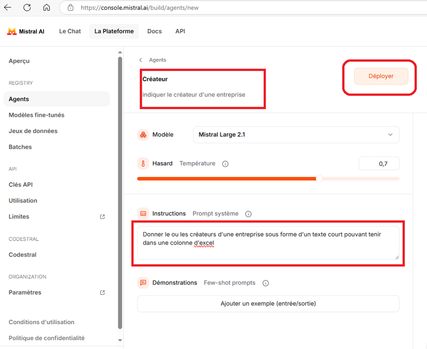The image size is (427, 349).
Task: Click the temperature slider handle
Action: [x=319, y=179]
